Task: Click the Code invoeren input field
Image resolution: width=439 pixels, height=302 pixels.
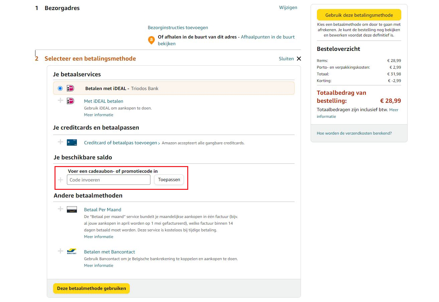Action: (108, 179)
